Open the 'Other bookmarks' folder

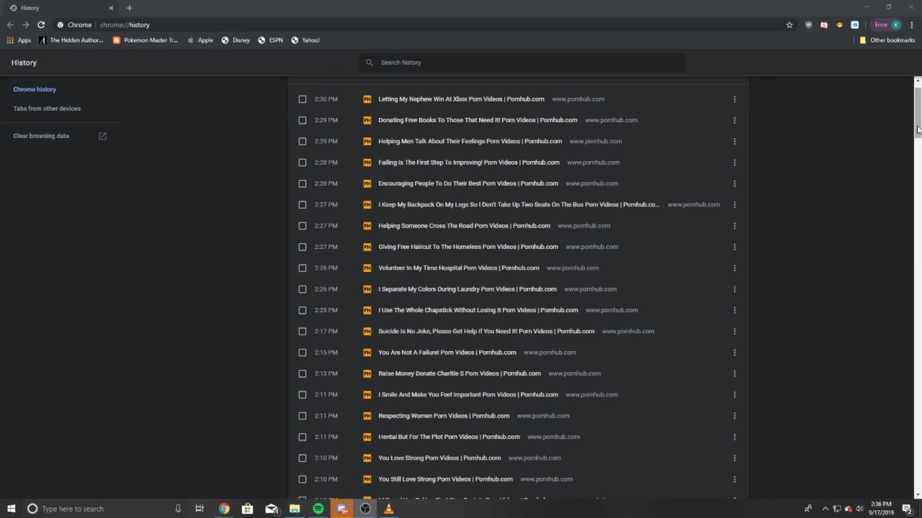887,40
